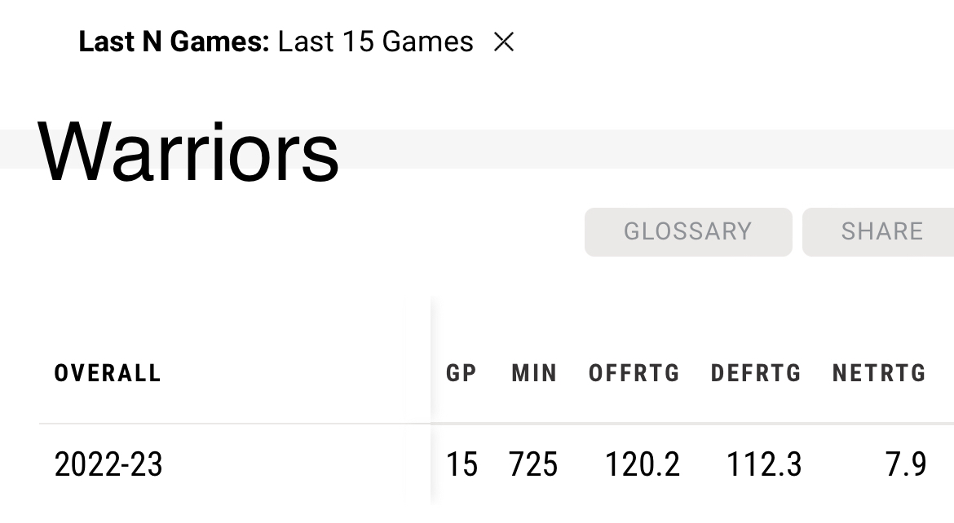The image size is (954, 523).
Task: Click the minutes value 725
Action: coord(533,465)
